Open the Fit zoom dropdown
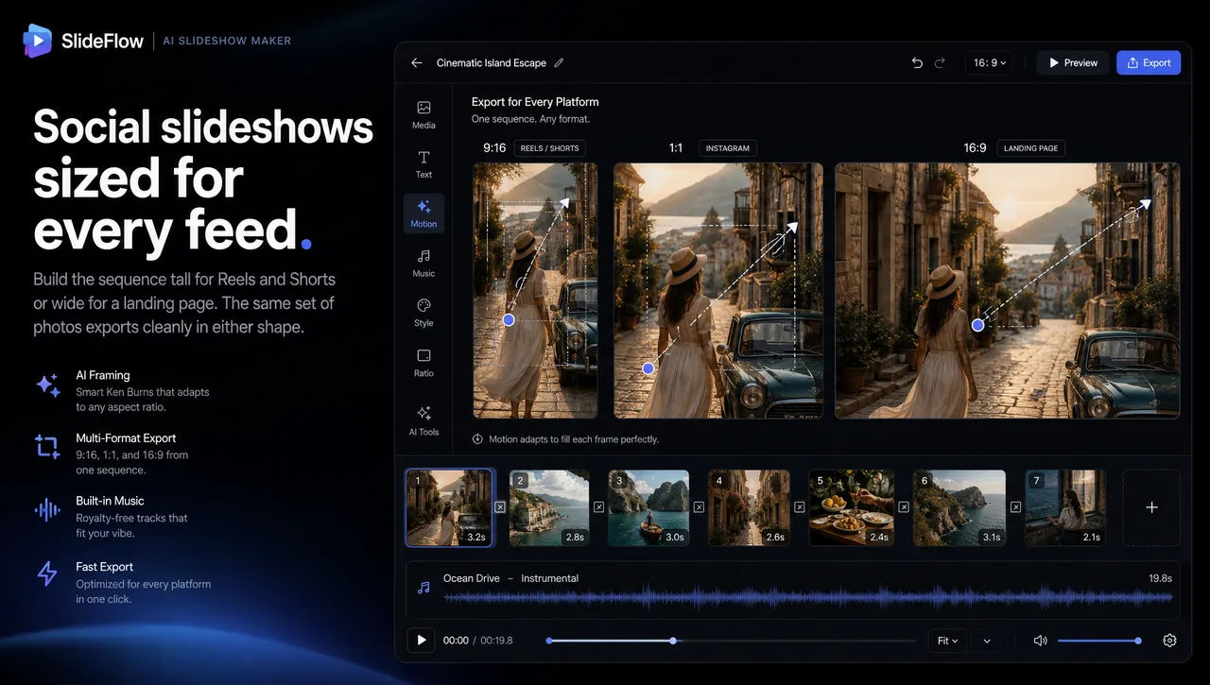 point(947,641)
